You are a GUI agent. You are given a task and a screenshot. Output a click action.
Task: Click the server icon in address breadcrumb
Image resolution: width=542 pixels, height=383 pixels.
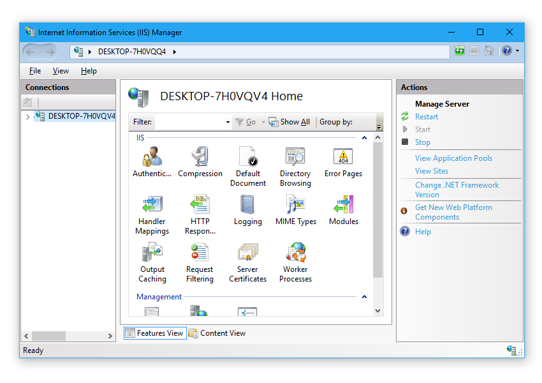click(x=78, y=52)
